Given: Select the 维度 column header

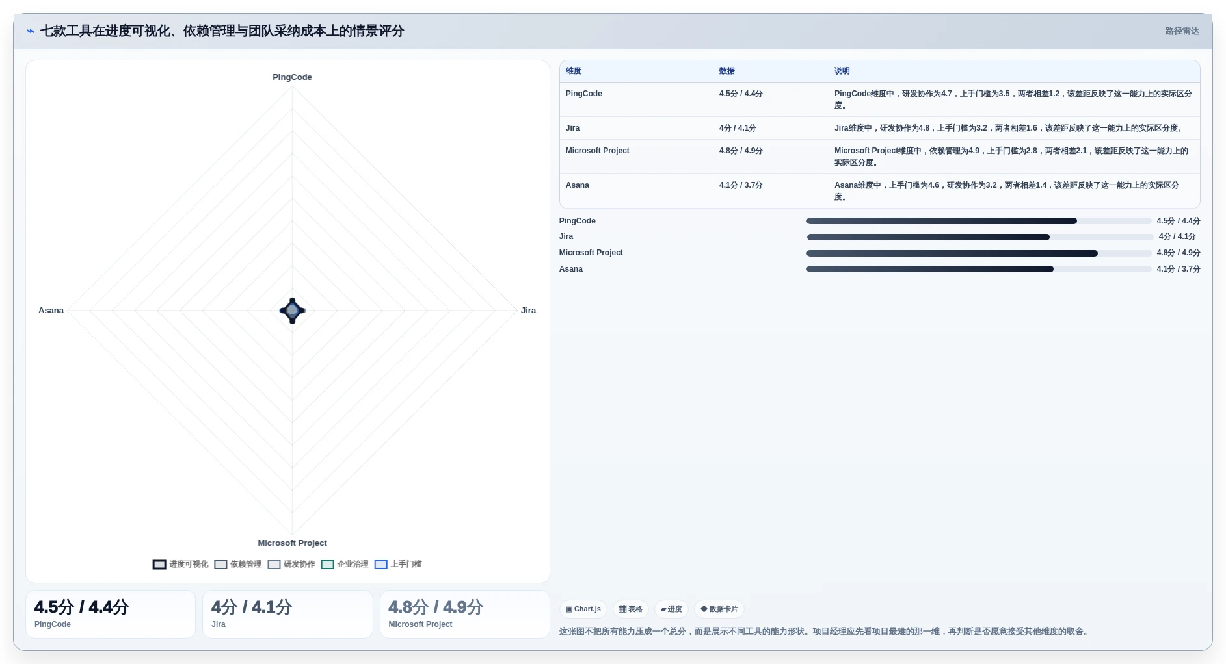Looking at the screenshot, I should (574, 71).
